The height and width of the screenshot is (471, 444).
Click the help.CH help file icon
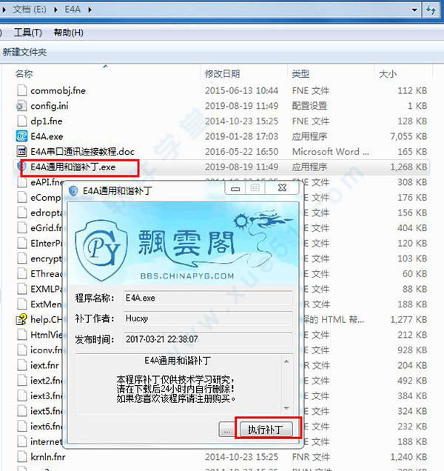21,320
